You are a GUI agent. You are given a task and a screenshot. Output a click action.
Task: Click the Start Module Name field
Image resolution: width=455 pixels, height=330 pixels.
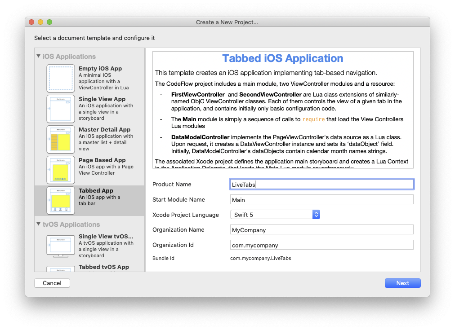(x=321, y=200)
